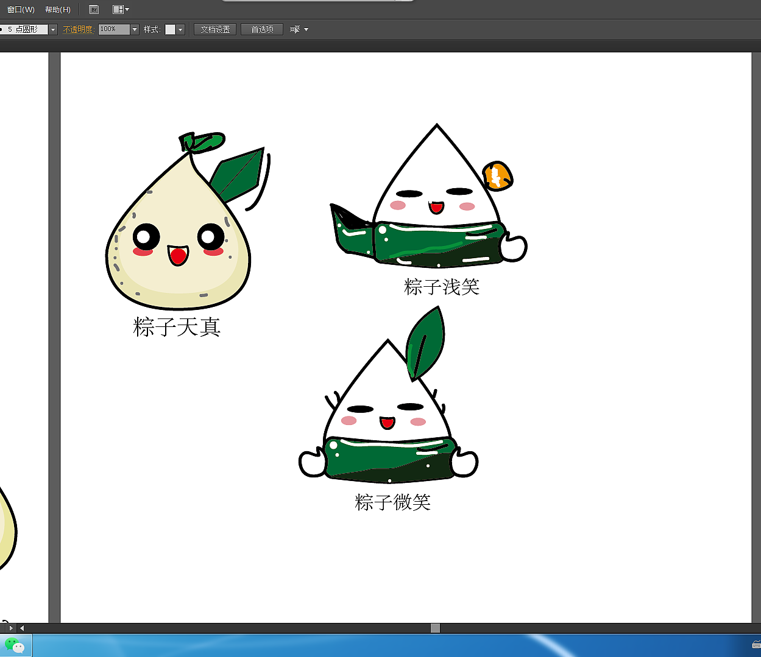Screen dimensions: 761x657
Task: Open WeChat from the taskbar
Action: tap(15, 645)
